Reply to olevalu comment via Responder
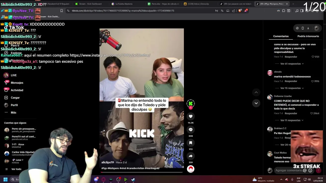 (291, 81)
